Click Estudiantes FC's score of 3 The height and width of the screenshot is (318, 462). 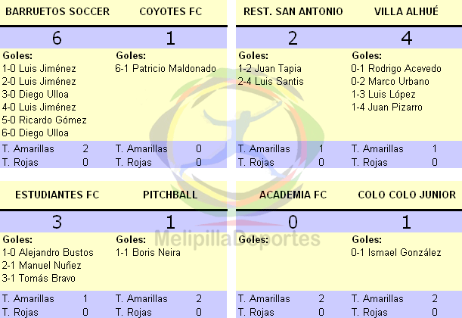click(57, 222)
